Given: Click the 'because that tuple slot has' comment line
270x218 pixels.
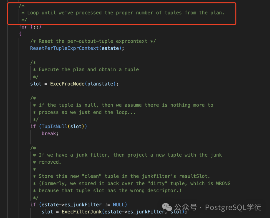Looking at the screenshot, I should (x=107, y=191).
